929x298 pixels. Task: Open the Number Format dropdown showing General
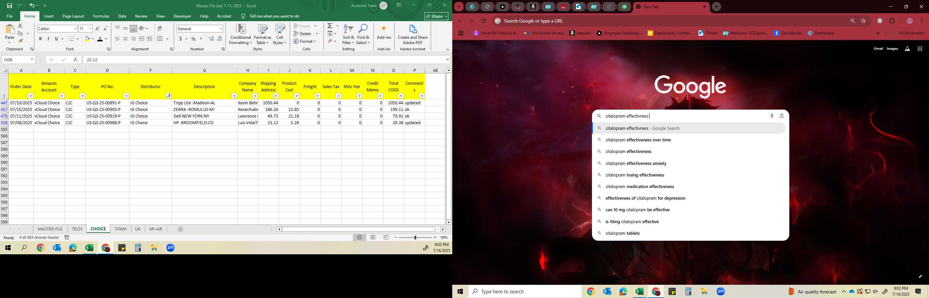pos(220,29)
